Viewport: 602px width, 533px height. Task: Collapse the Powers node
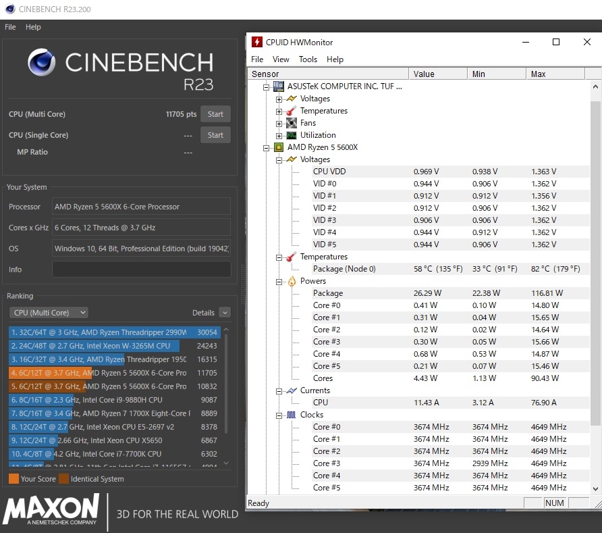coord(279,282)
